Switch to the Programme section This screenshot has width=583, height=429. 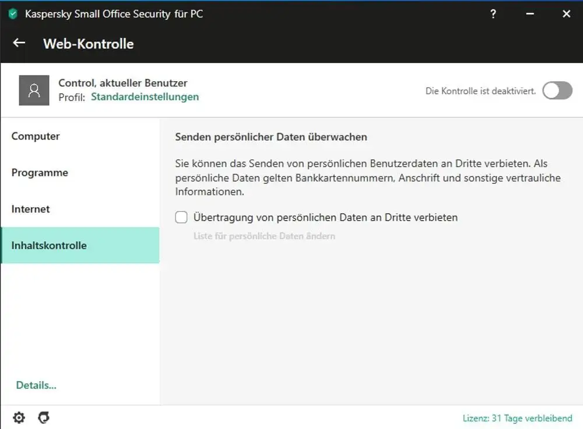[40, 173]
